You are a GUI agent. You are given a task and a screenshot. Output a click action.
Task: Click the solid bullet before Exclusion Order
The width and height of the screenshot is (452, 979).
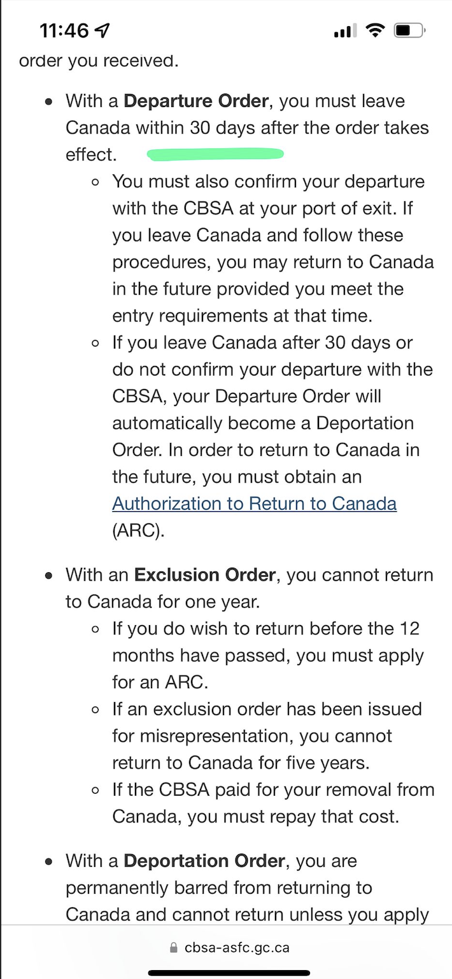48,575
